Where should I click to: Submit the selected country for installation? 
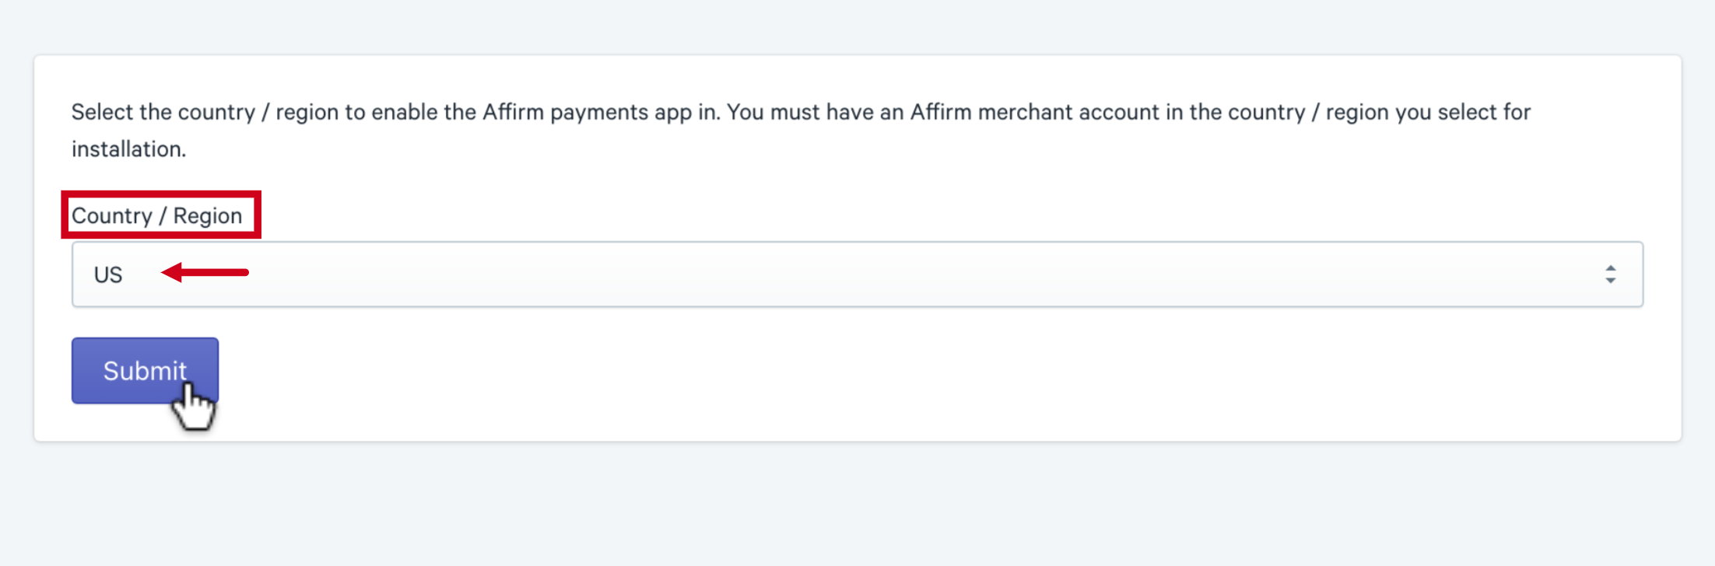pyautogui.click(x=145, y=371)
